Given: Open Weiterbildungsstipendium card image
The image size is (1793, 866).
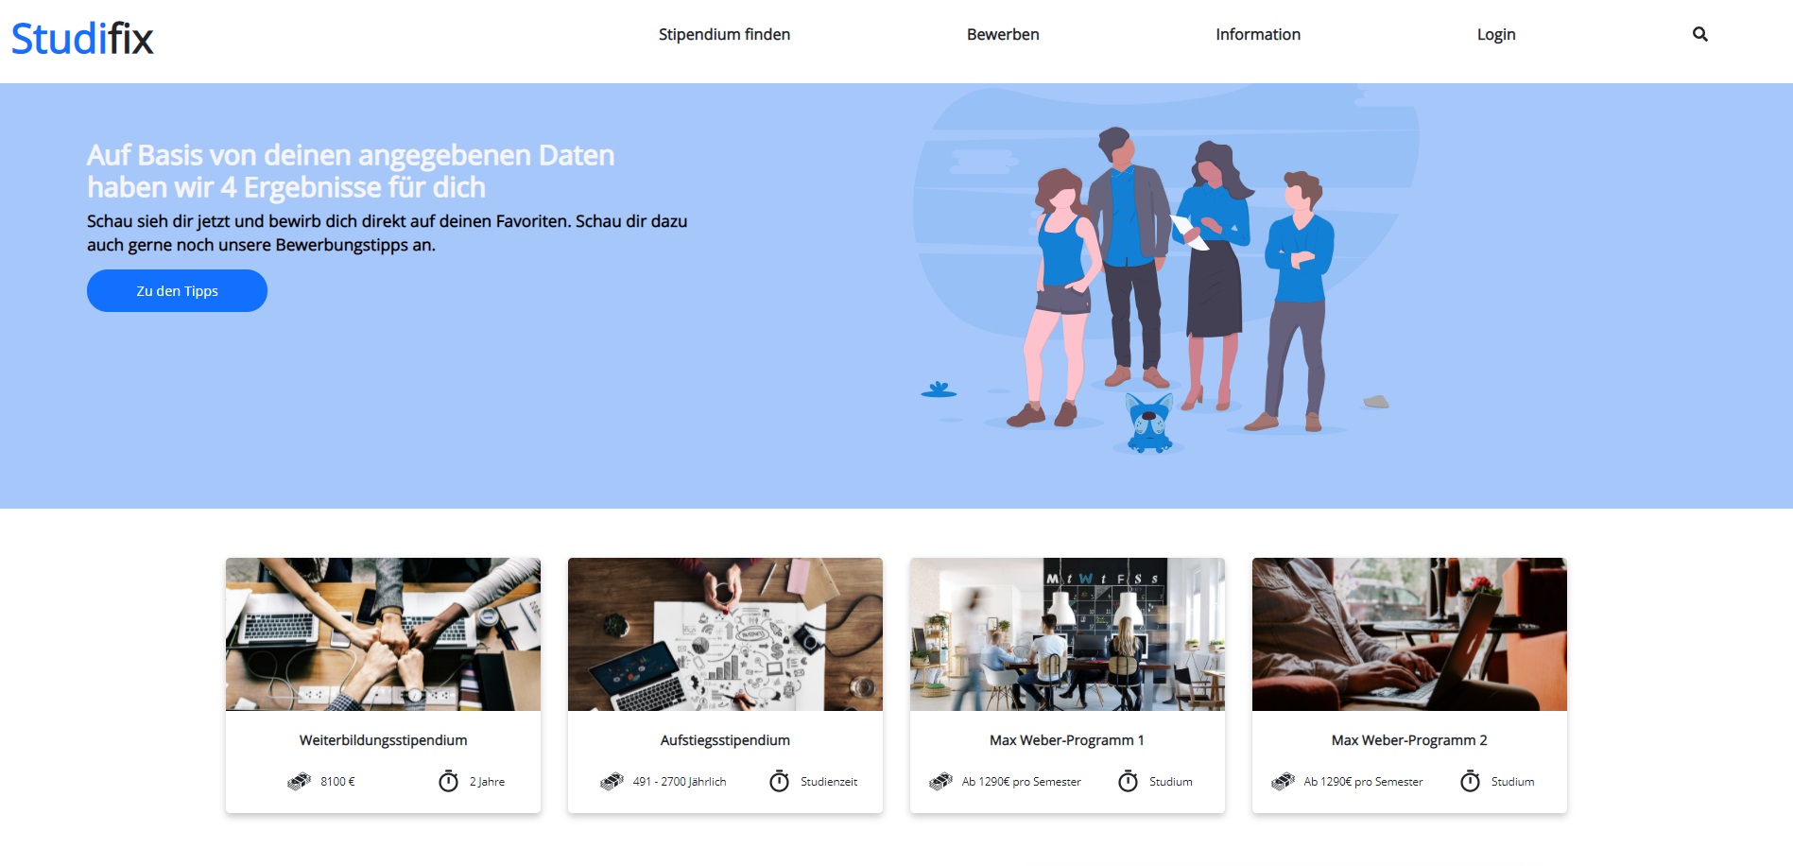Looking at the screenshot, I should tap(383, 634).
